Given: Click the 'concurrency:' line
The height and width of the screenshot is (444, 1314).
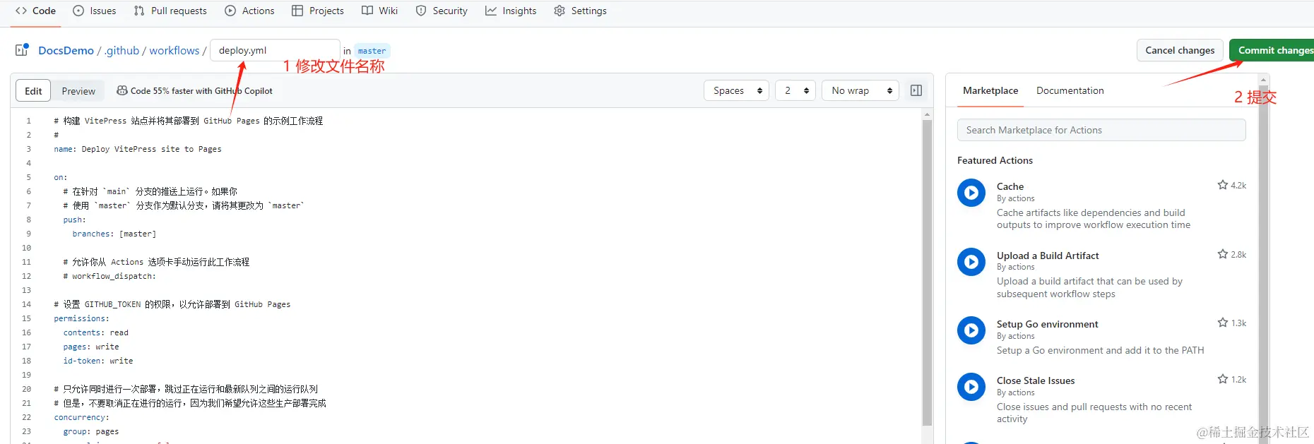Looking at the screenshot, I should 81,417.
